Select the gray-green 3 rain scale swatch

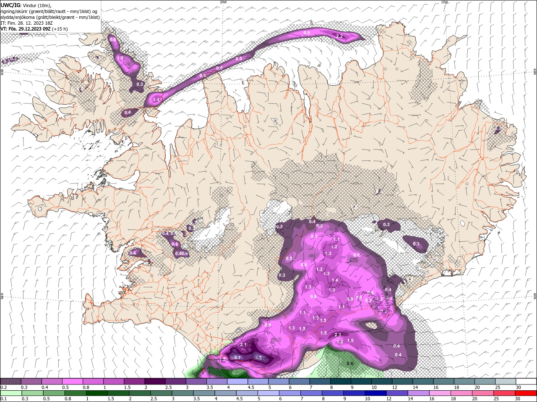click(182, 393)
